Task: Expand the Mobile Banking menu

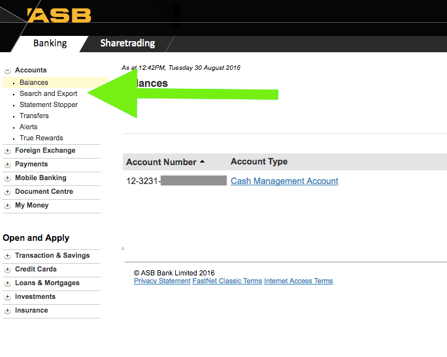Action: [x=8, y=178]
